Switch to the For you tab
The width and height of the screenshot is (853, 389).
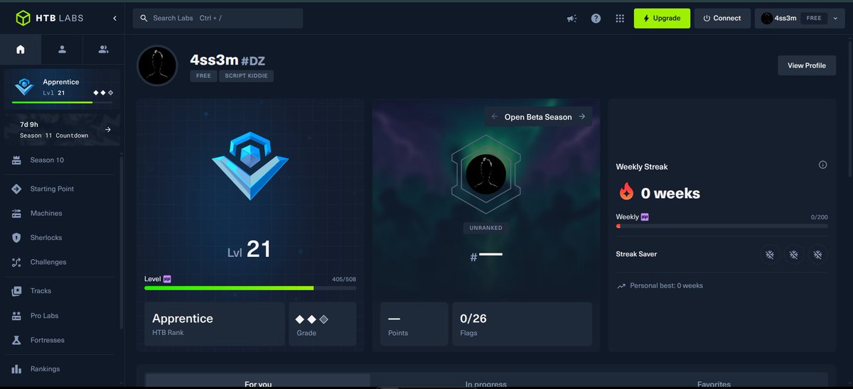pyautogui.click(x=258, y=381)
